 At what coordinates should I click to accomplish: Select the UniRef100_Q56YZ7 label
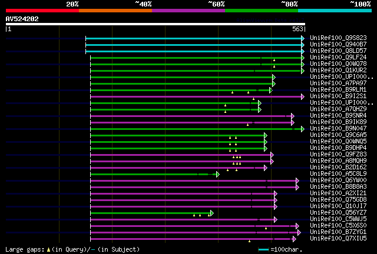pos(338,213)
